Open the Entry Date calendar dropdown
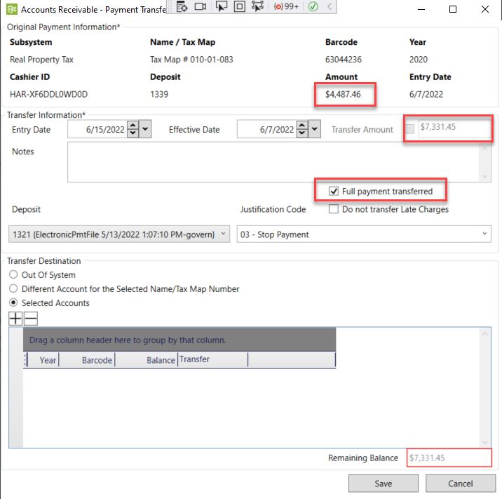The image size is (502, 499). [145, 129]
